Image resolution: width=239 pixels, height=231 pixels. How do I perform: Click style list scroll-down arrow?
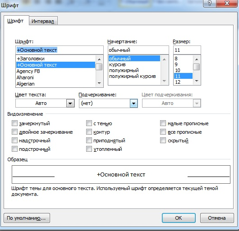click(x=164, y=81)
